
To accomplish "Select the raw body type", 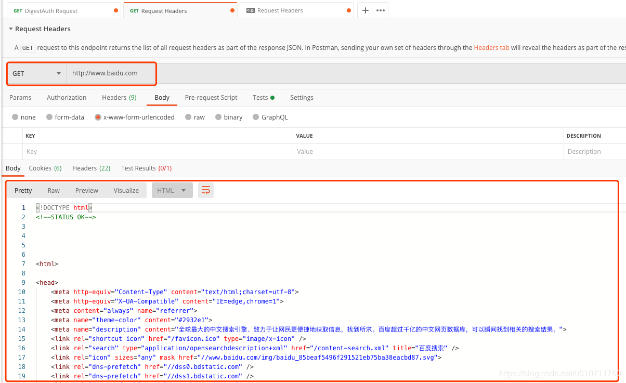I will click(195, 117).
